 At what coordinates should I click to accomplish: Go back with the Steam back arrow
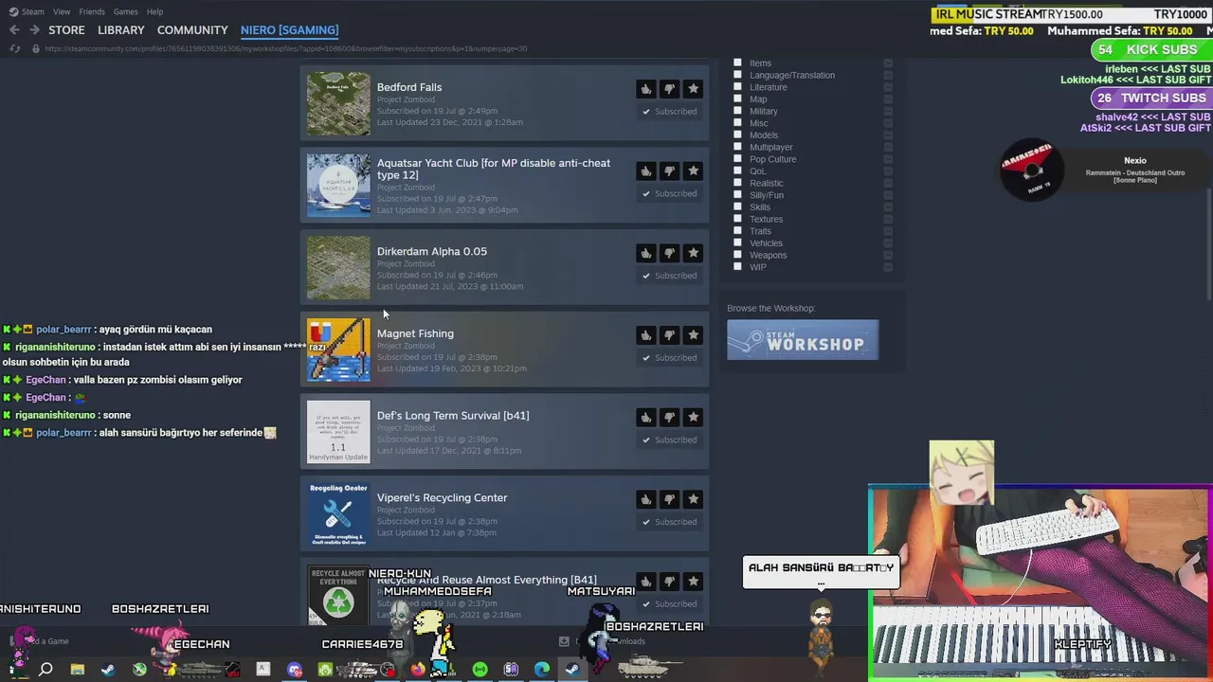point(14,30)
